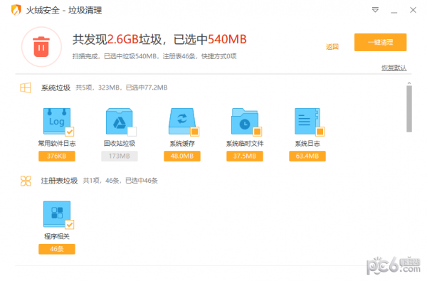Click the 系统垃圾 section title

point(56,88)
